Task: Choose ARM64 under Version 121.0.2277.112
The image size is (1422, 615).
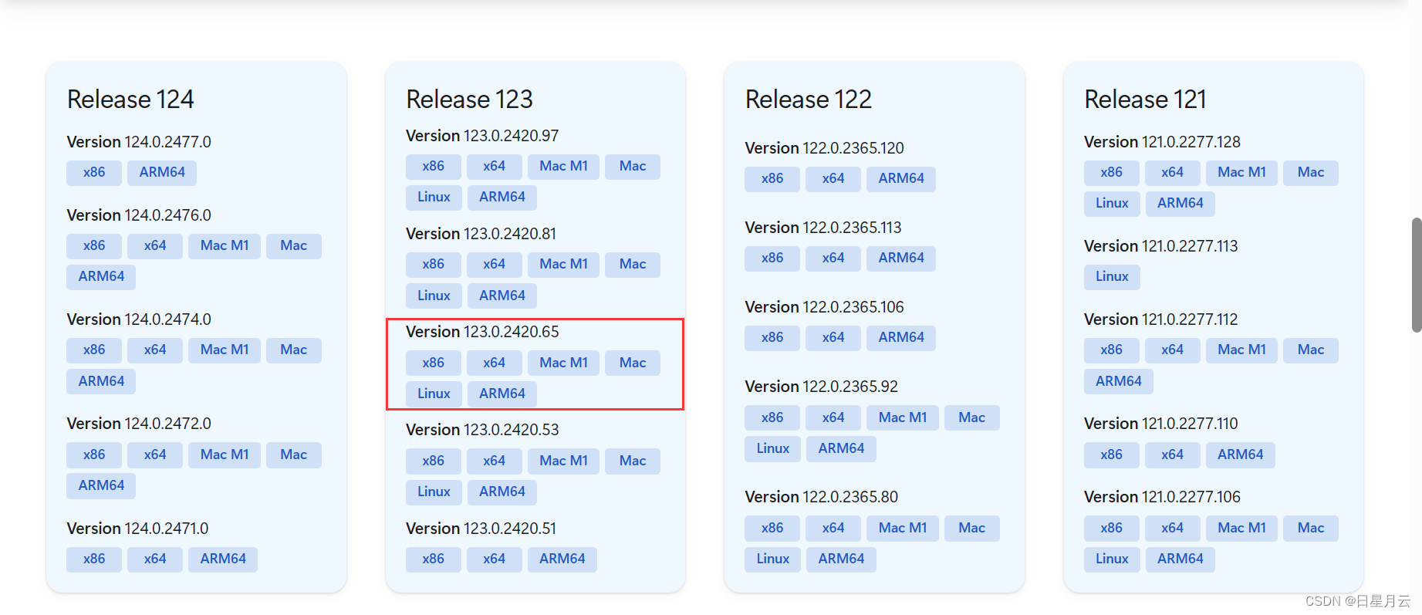Action: 1119,381
